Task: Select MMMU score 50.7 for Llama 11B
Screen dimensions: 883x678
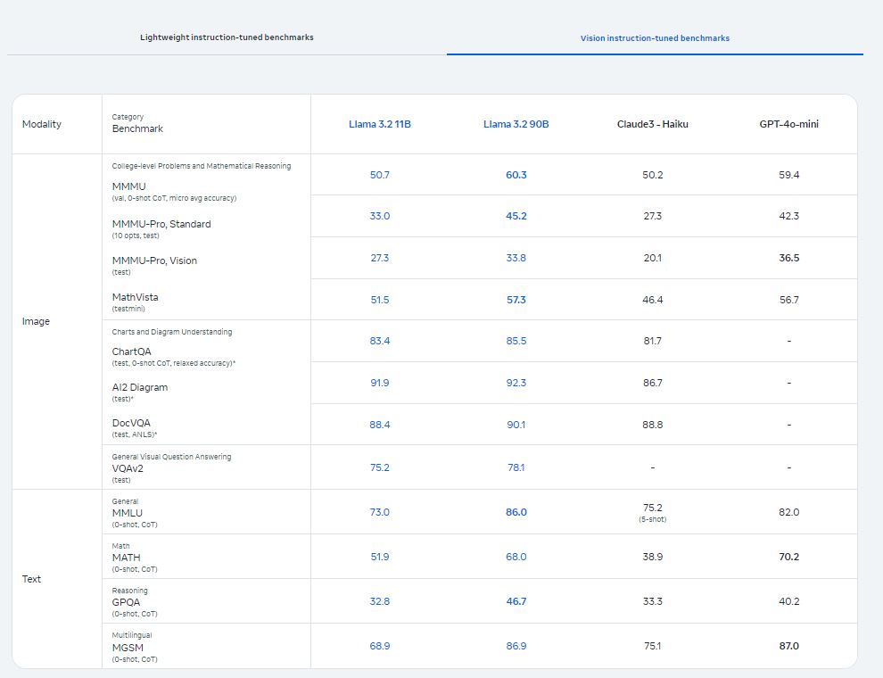Action: click(x=380, y=175)
